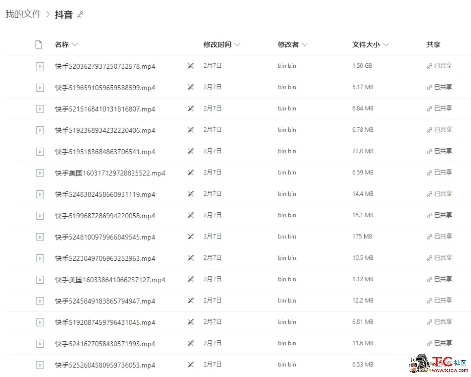Click the sync status icon for 快手5223049706963252963.mp4

[x=191, y=258]
